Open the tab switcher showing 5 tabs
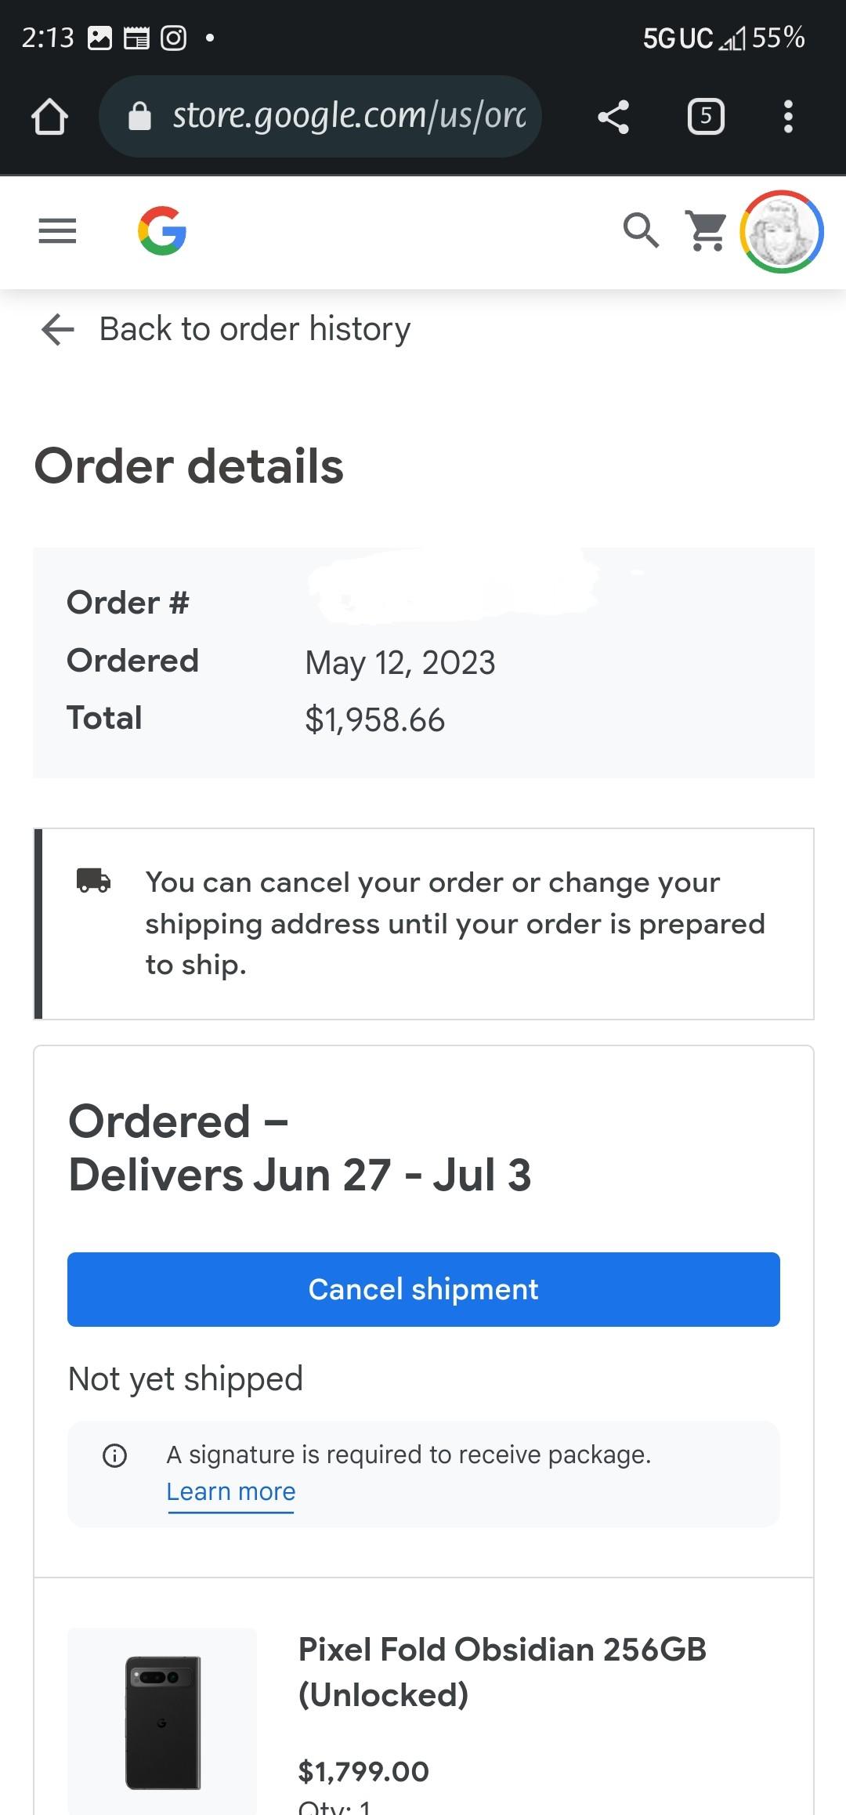 (705, 117)
